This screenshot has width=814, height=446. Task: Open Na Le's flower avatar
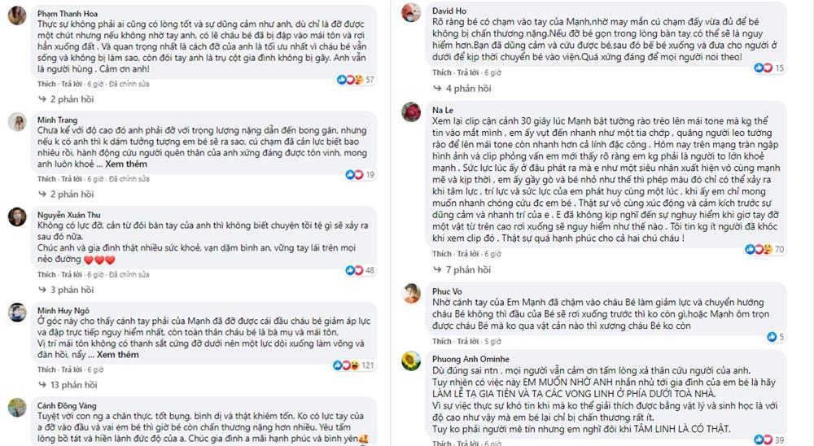point(412,111)
